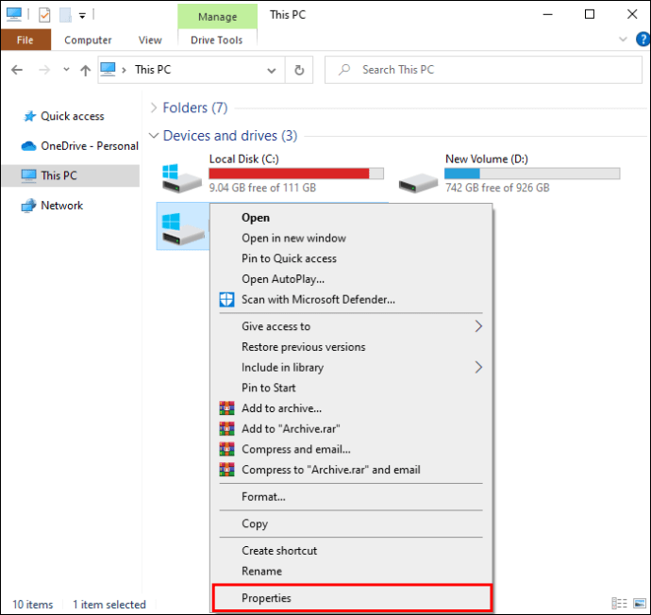Select the Local Disk (C:) drive icon
The height and width of the screenshot is (615, 651).
181,177
